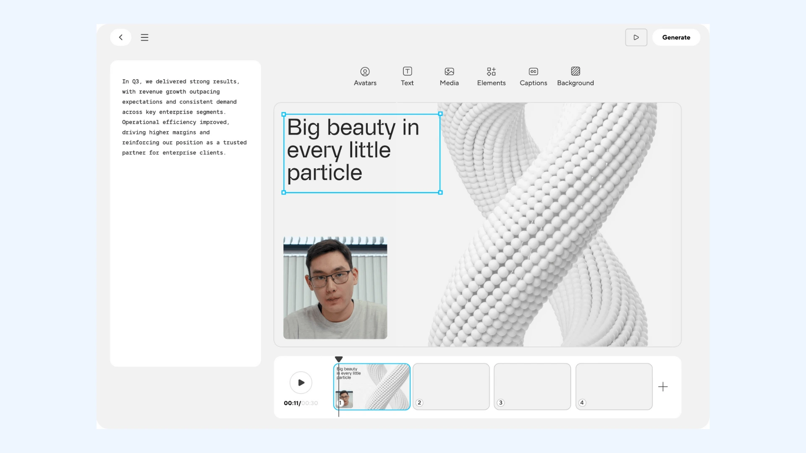Select the Text tool

pyautogui.click(x=407, y=76)
